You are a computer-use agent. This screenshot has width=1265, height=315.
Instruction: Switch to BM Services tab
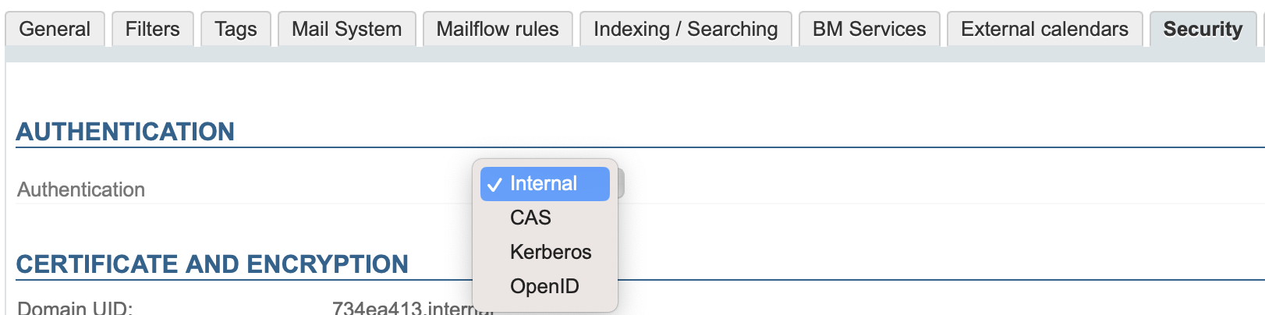point(869,30)
